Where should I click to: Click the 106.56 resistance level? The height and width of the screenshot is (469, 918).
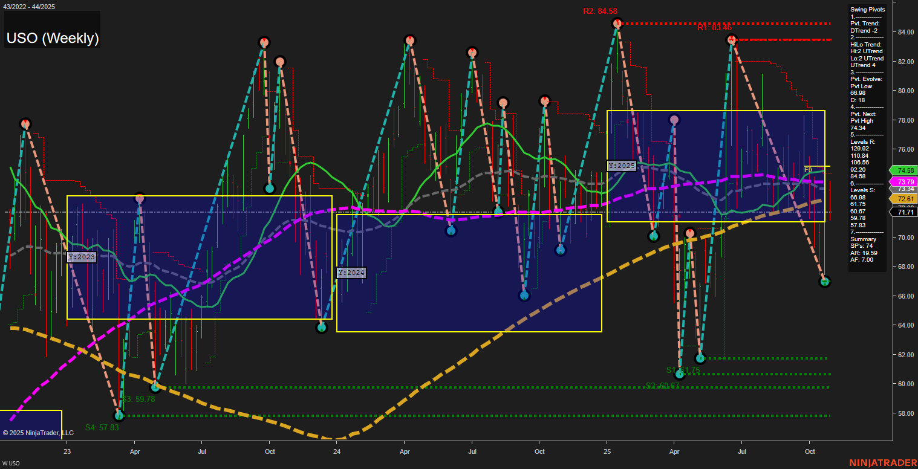[860, 163]
